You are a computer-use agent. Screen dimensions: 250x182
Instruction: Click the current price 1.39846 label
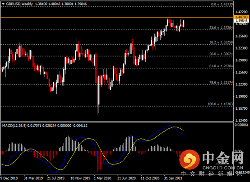241,21
